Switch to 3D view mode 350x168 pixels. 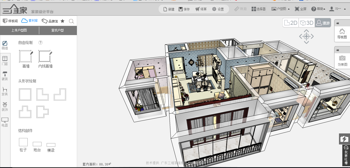coord(307,23)
